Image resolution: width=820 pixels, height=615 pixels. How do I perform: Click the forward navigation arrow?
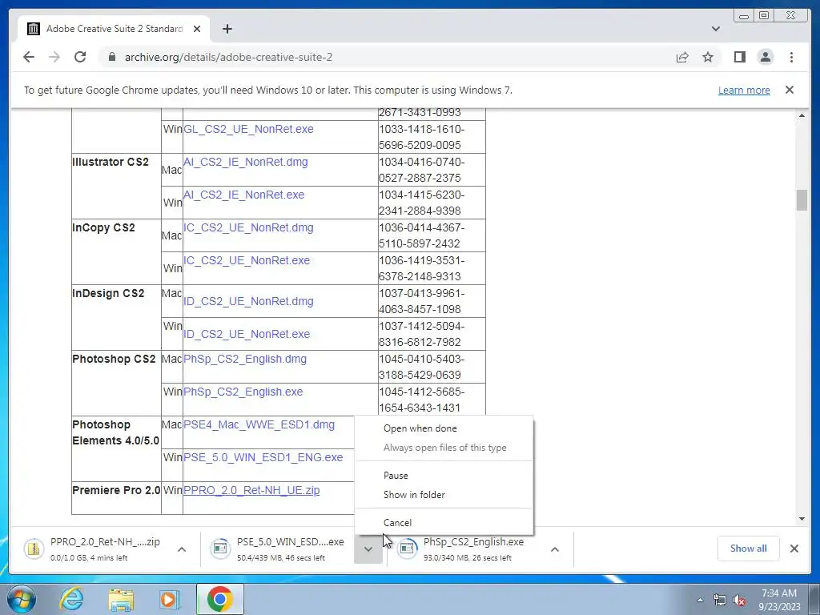pos(54,57)
